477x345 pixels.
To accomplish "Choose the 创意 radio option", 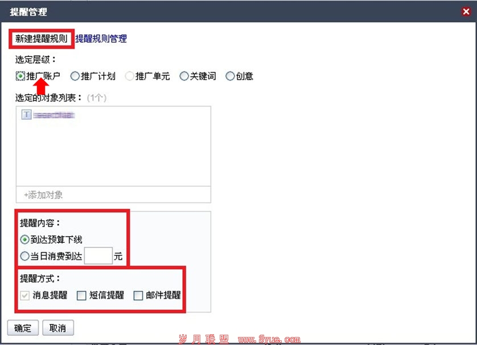I will 230,76.
